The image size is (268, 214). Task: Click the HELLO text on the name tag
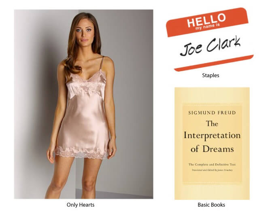206,20
